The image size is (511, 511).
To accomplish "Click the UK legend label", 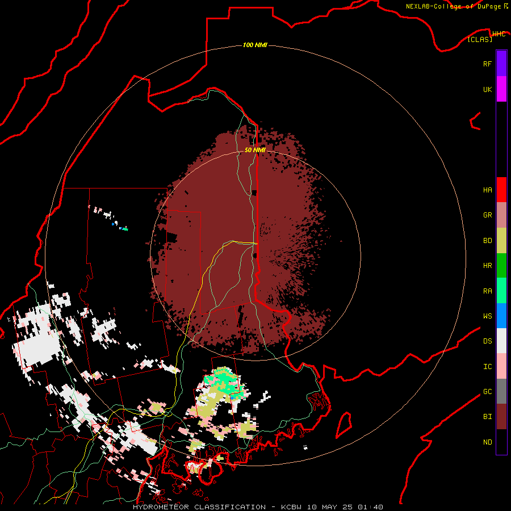I will coord(487,89).
